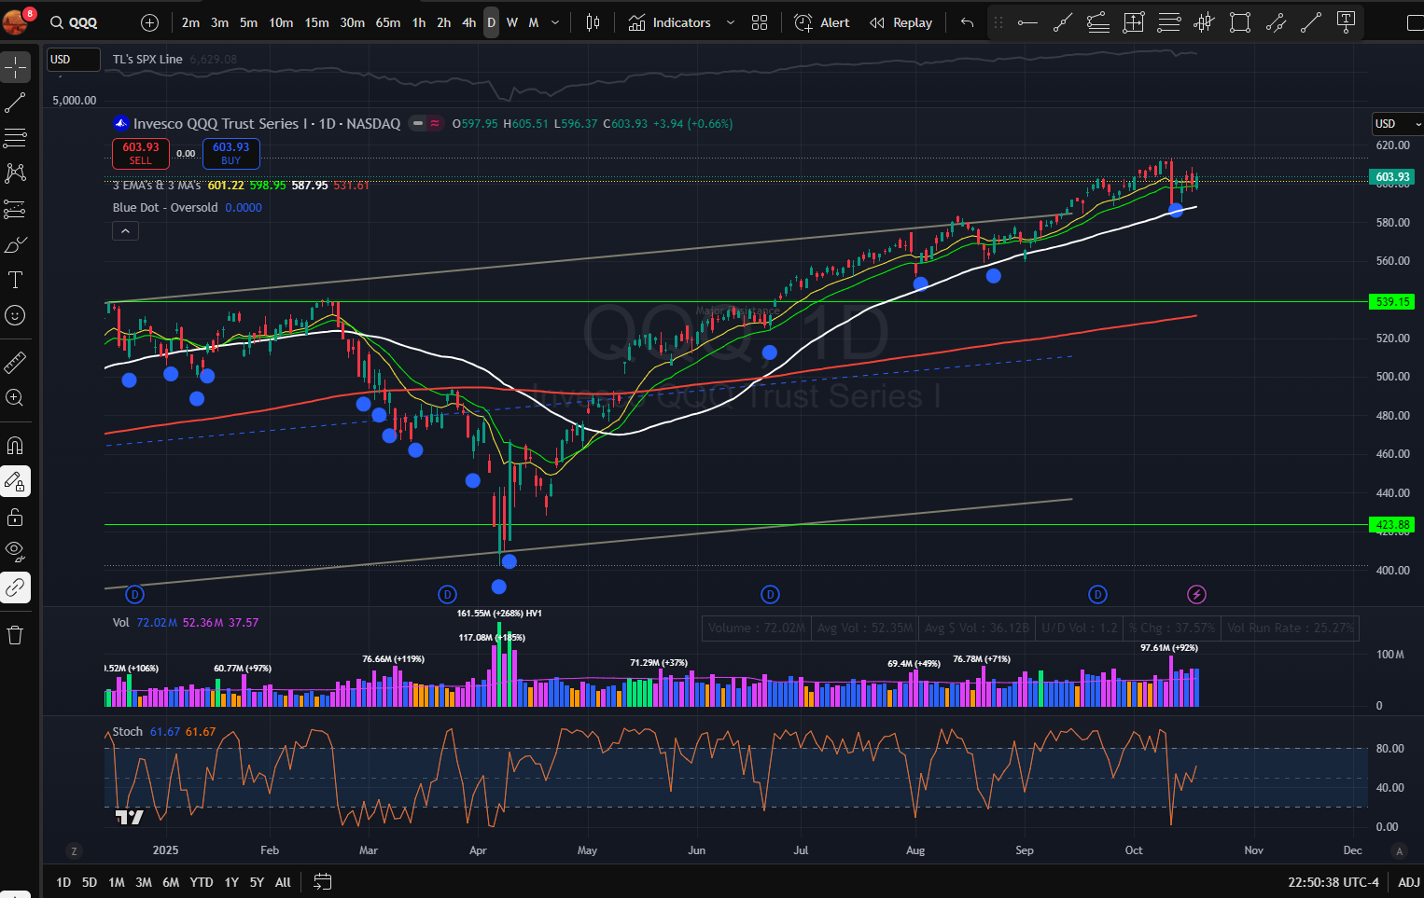Set the date range to 6M
Image resolution: width=1424 pixels, height=898 pixels.
171,882
